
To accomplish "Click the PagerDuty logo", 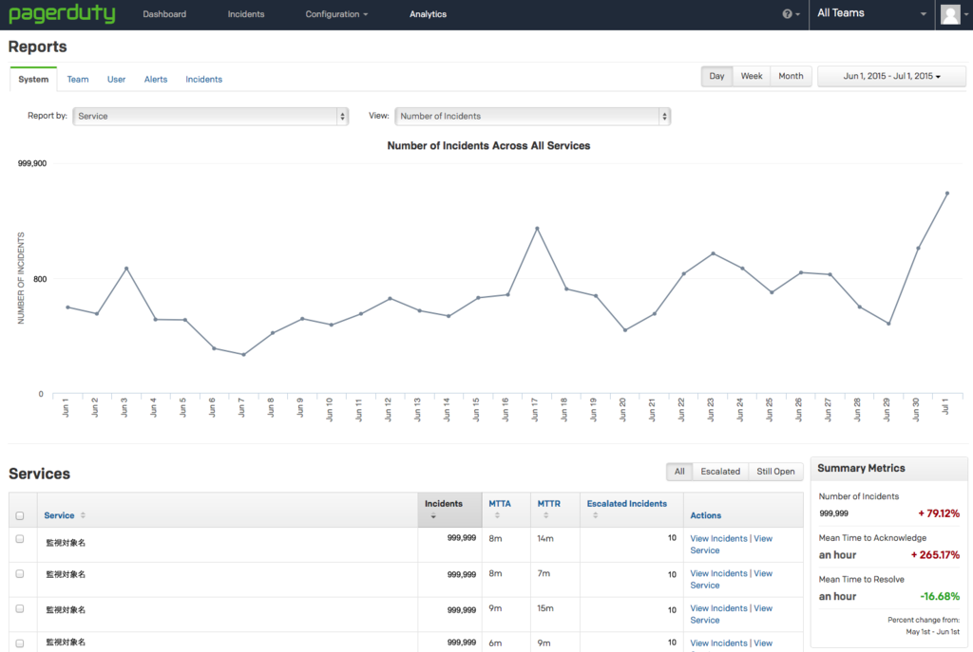I will 62,13.
